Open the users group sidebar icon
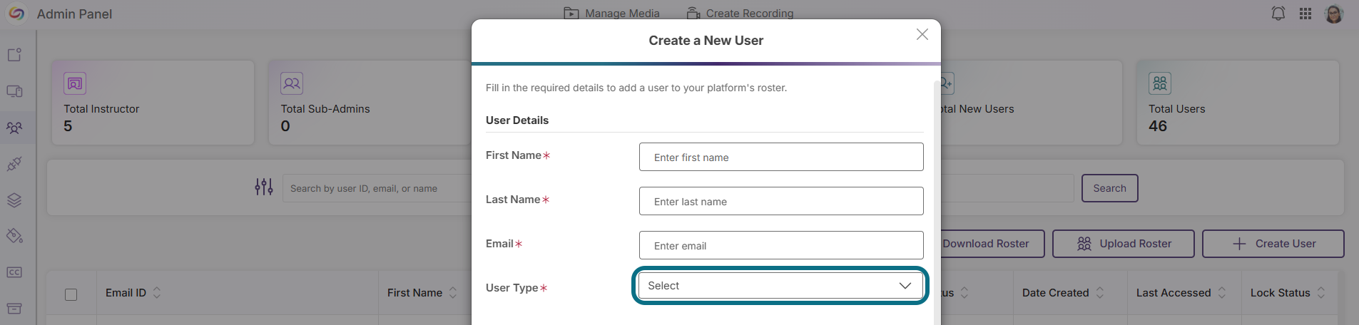Viewport: 1359px width, 325px height. (x=14, y=128)
